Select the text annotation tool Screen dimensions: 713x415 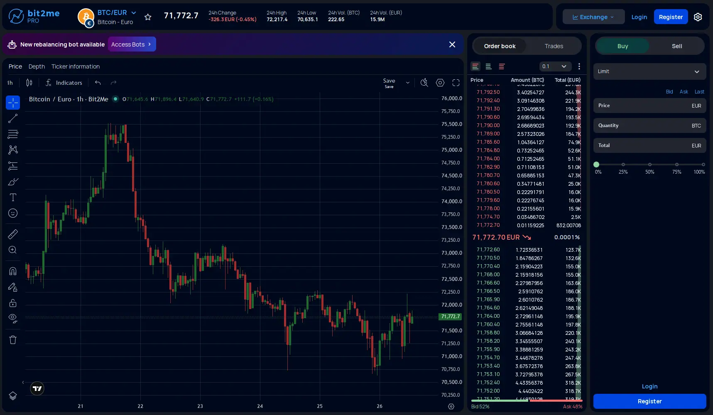[x=13, y=197]
